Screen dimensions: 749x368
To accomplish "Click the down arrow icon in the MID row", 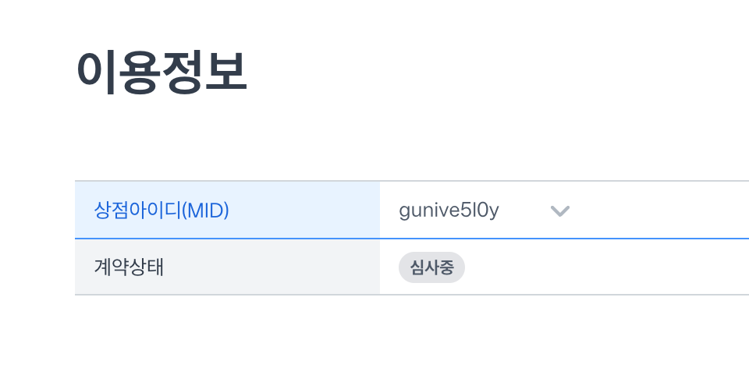I will [560, 211].
